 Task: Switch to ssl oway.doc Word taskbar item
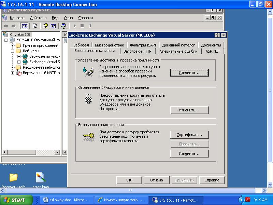[67, 200]
